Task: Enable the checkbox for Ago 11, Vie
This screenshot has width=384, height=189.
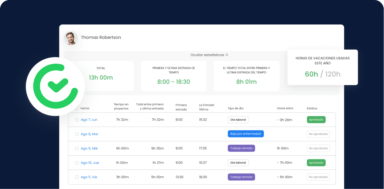Action: [77, 177]
